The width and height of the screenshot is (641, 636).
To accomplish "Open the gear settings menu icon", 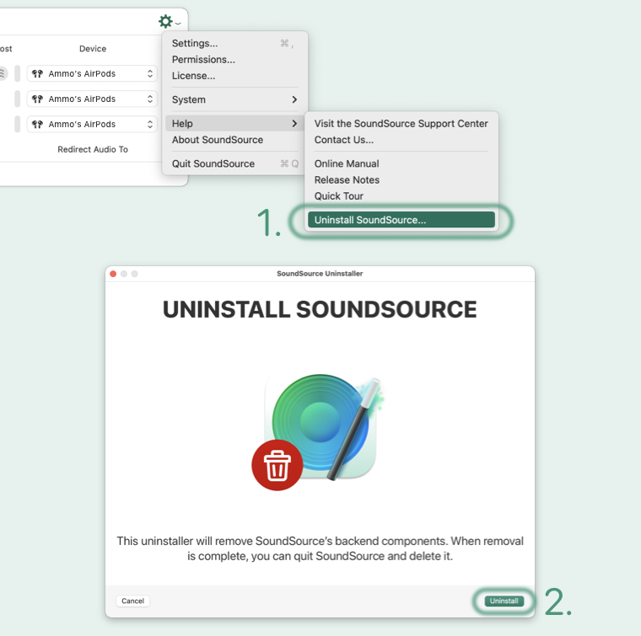I will point(169,21).
